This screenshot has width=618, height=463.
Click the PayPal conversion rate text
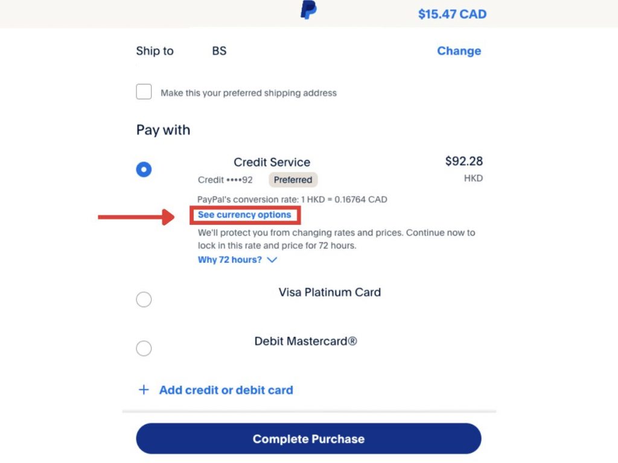(x=292, y=200)
